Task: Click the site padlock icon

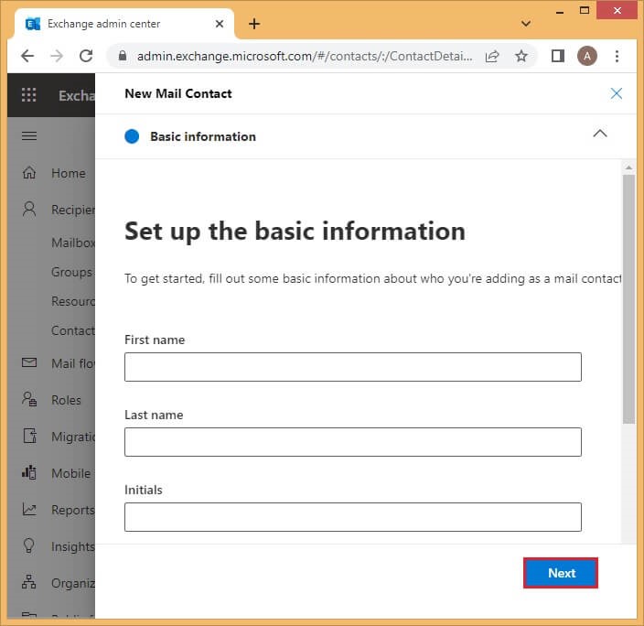Action: pyautogui.click(x=123, y=56)
